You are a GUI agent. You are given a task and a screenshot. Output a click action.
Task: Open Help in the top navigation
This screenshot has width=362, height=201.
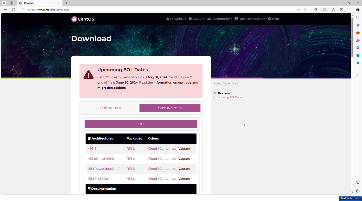[x=273, y=19]
